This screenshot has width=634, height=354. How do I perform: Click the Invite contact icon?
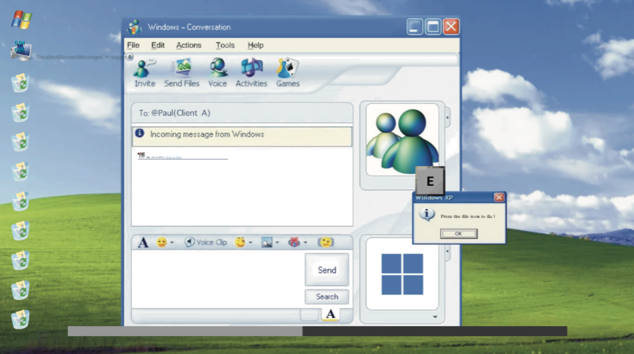pyautogui.click(x=145, y=68)
